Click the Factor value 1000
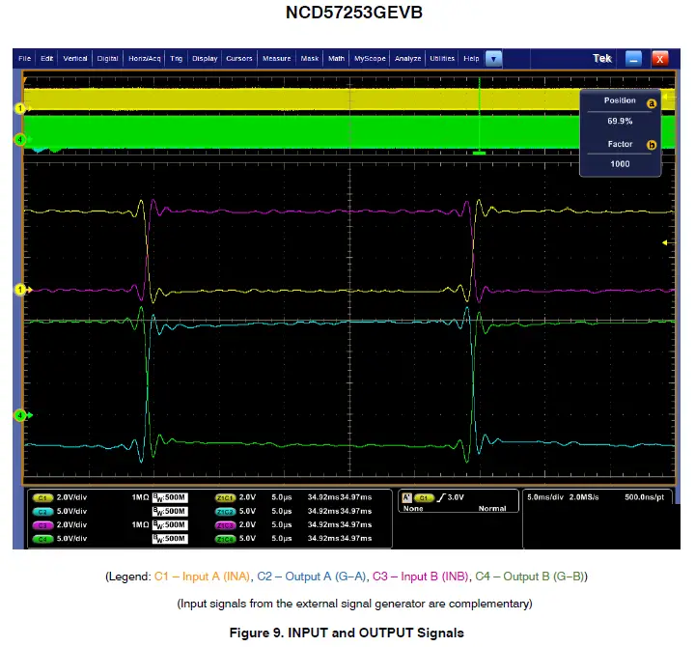Viewport: 695px width, 647px height. tap(620, 164)
